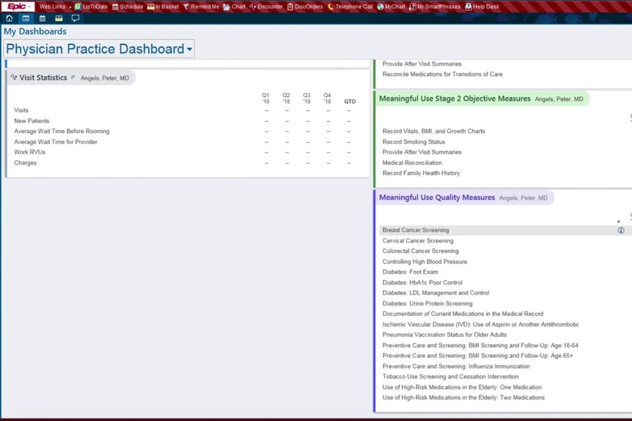Select Diabetes: LDL Management and Control

point(436,293)
